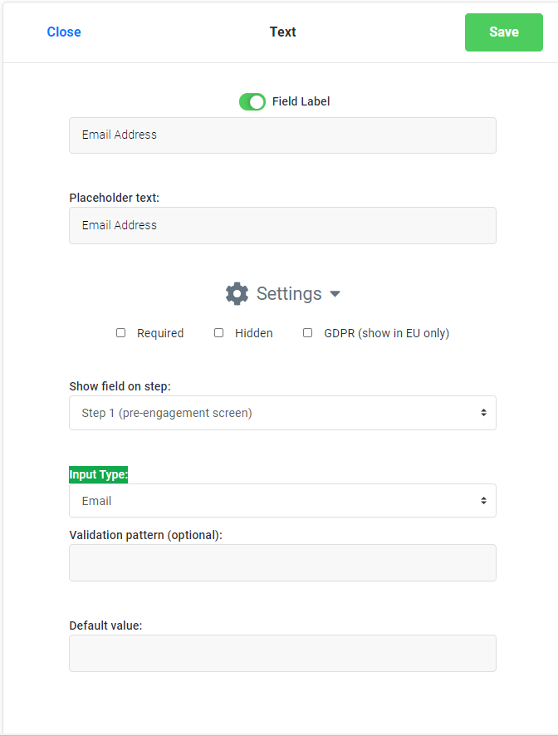
Task: Click the Close link
Action: (x=64, y=32)
